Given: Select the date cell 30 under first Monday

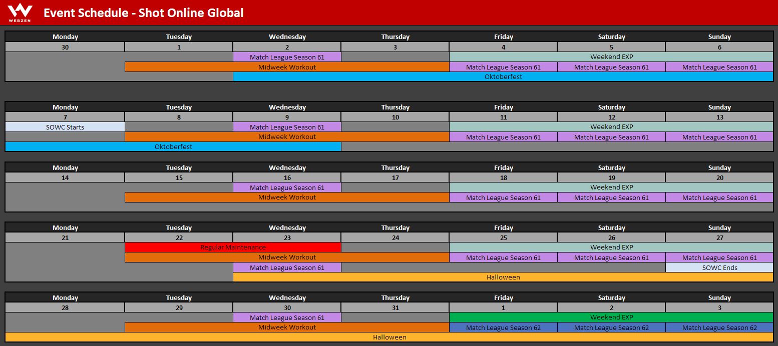Looking at the screenshot, I should pos(65,47).
